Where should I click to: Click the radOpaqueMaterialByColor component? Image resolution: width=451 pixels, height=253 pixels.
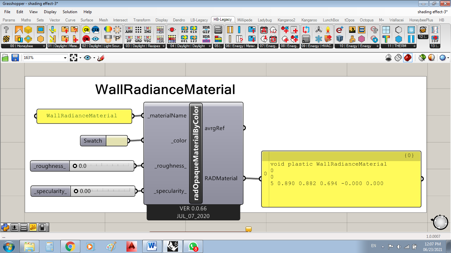pyautogui.click(x=195, y=153)
